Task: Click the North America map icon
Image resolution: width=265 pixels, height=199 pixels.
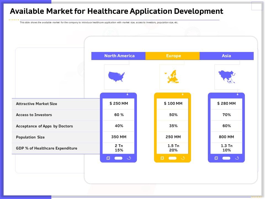Action: (116, 77)
